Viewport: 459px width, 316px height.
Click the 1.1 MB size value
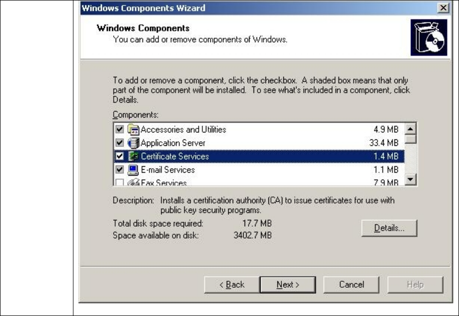point(386,170)
